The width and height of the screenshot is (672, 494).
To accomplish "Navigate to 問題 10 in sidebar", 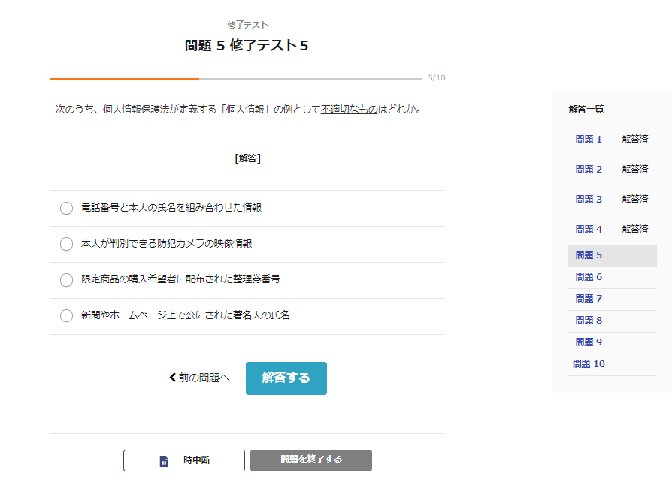I will (x=589, y=364).
